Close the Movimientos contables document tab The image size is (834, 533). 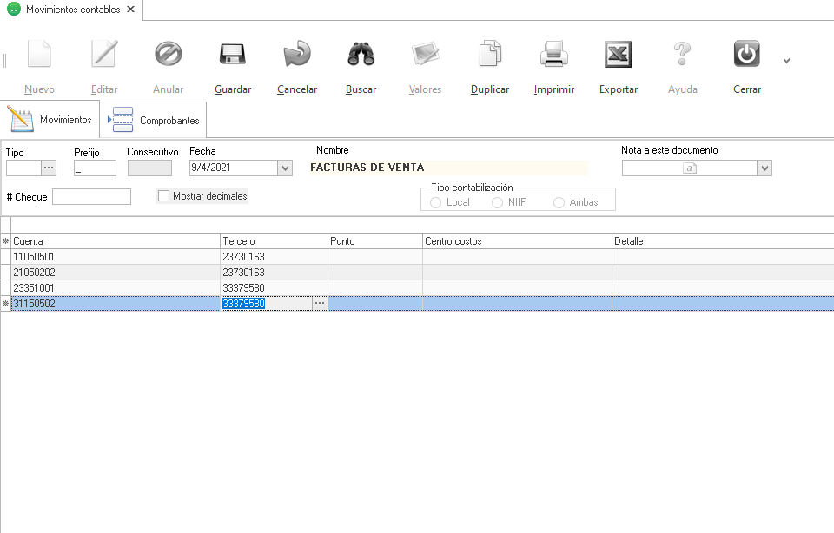(x=130, y=10)
